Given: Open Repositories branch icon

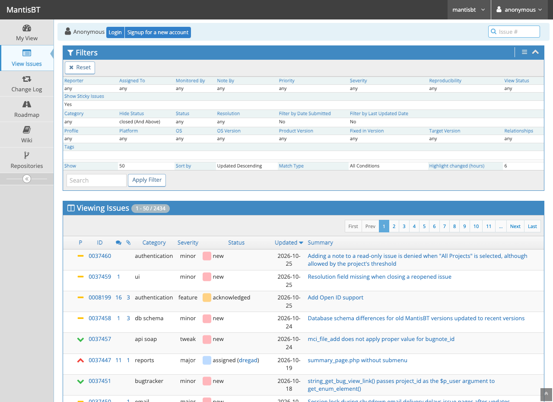Looking at the screenshot, I should 27,155.
